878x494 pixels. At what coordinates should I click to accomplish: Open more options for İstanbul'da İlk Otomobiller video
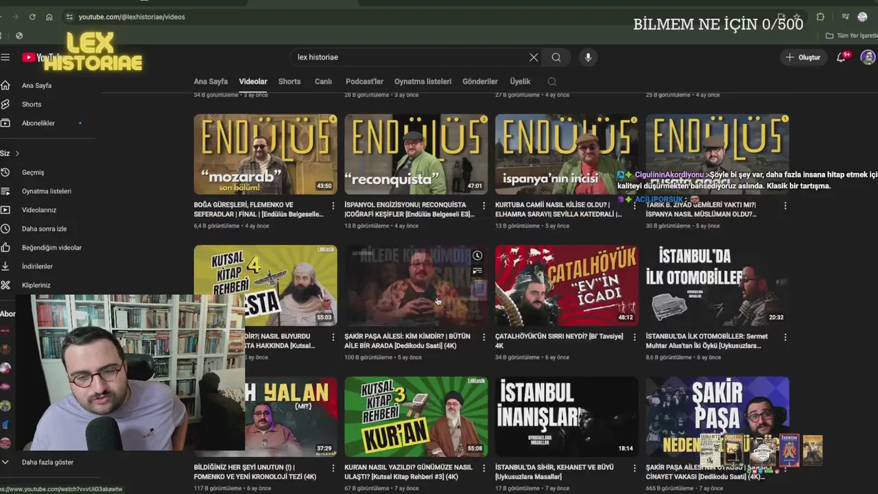pos(785,337)
